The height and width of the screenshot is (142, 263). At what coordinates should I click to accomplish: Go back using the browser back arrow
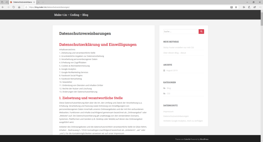coord(3,7)
